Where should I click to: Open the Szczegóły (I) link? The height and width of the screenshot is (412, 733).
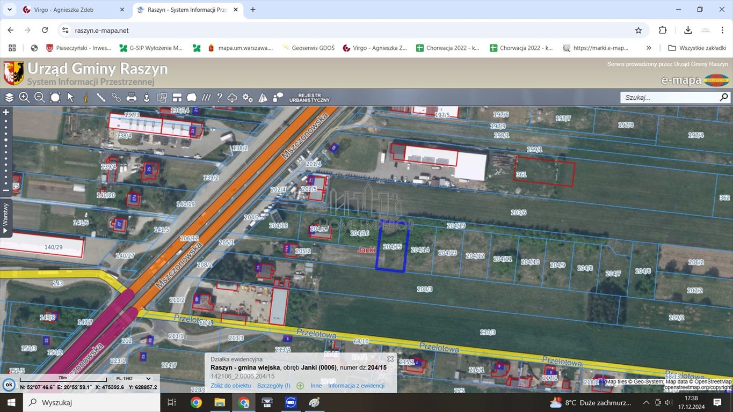(274, 385)
